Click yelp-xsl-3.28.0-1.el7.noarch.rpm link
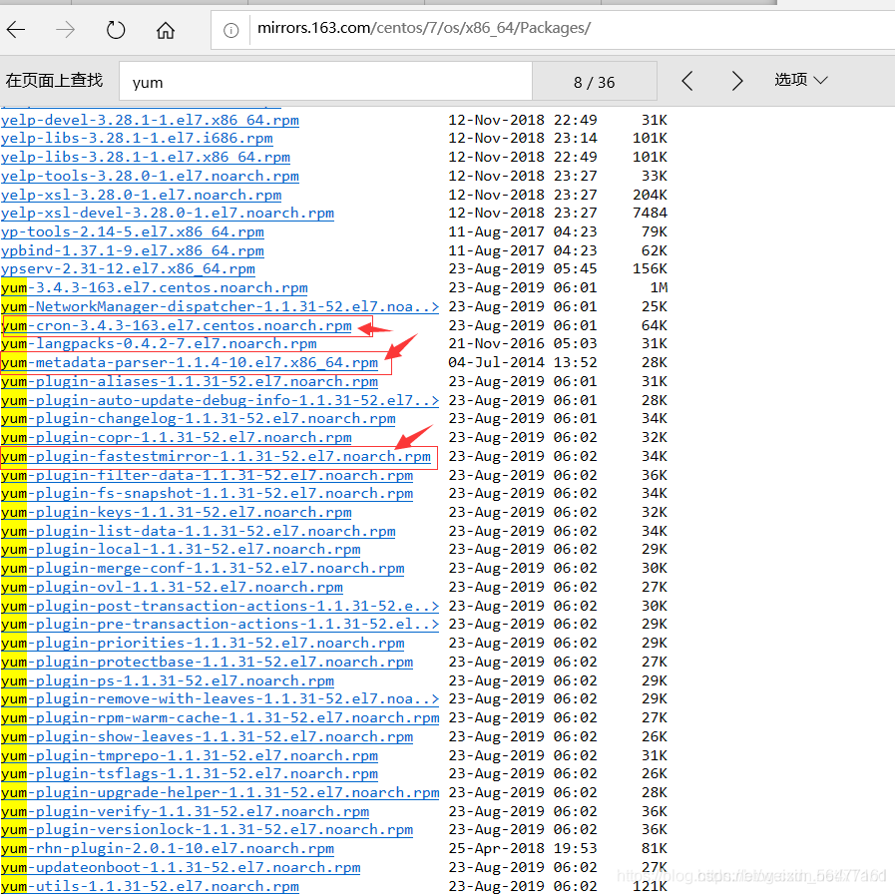The height and width of the screenshot is (894, 895). click(x=141, y=195)
